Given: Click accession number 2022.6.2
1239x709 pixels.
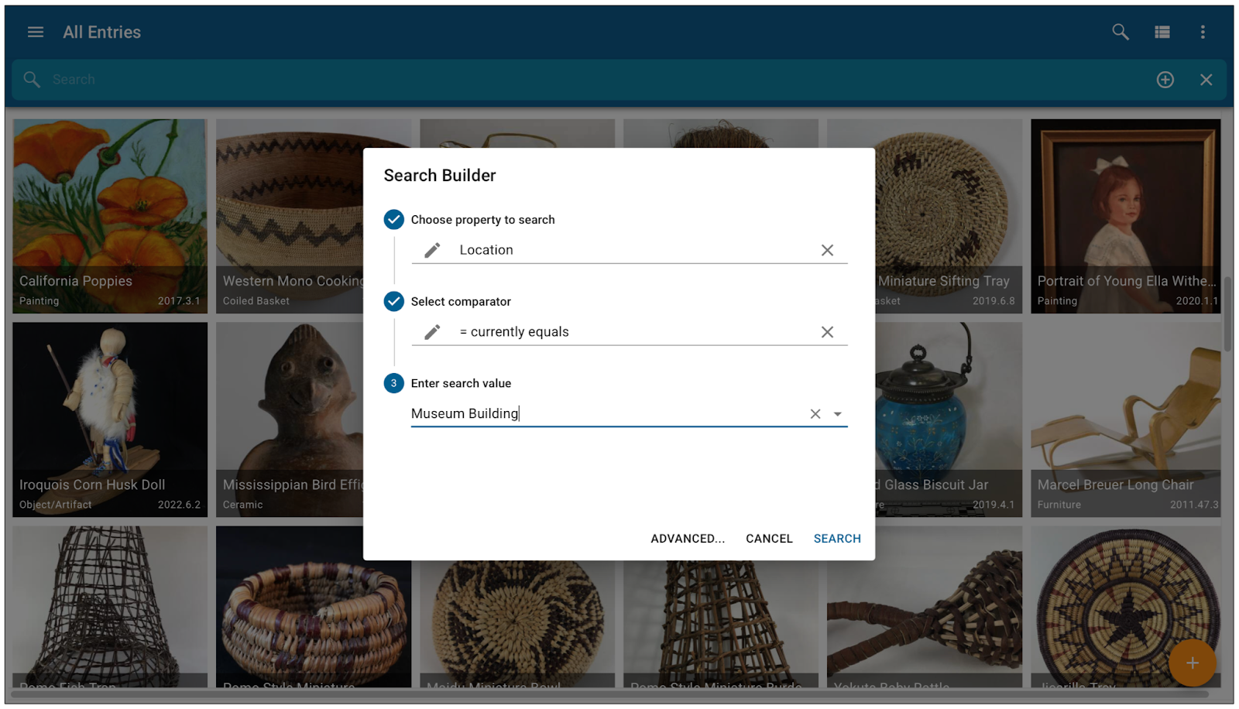Looking at the screenshot, I should (x=179, y=505).
